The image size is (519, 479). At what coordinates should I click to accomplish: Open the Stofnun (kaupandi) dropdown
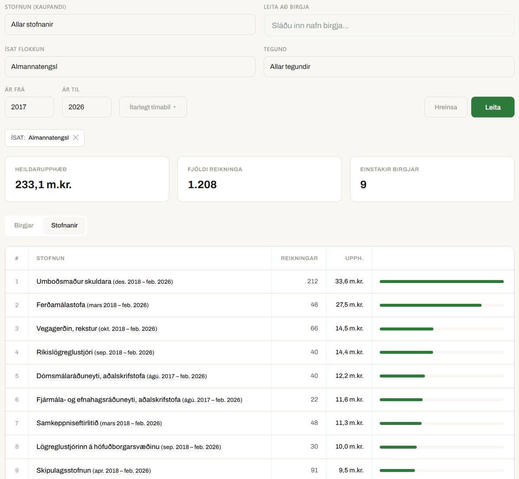tap(130, 25)
